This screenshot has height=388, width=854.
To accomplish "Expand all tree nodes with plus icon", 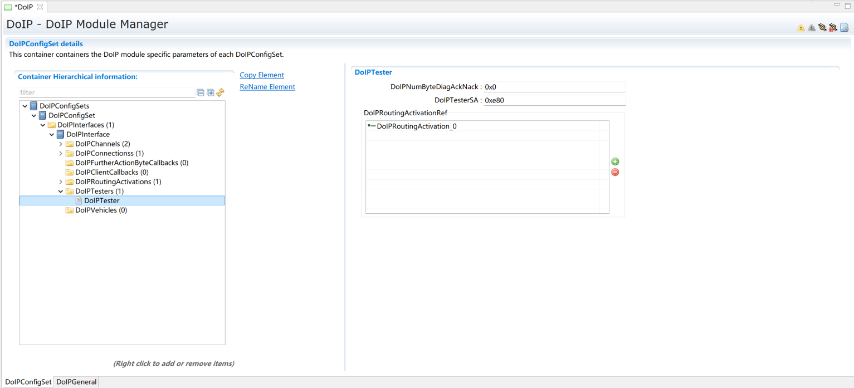I will click(x=211, y=93).
